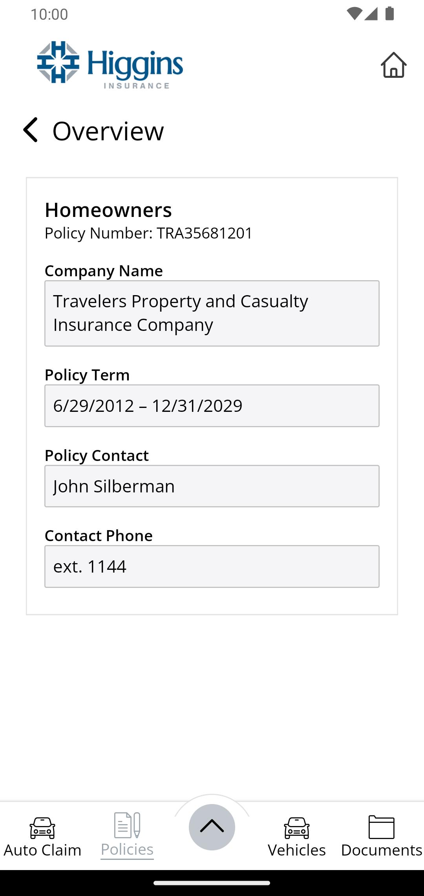424x896 pixels.
Task: Expand the bottom menu with up chevron
Action: pyautogui.click(x=212, y=827)
